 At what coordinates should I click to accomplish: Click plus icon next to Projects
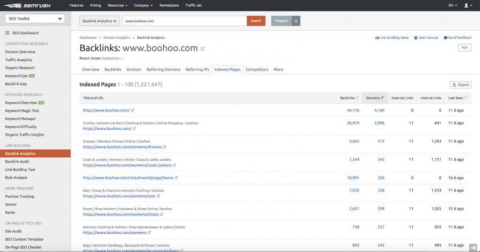(296, 21)
